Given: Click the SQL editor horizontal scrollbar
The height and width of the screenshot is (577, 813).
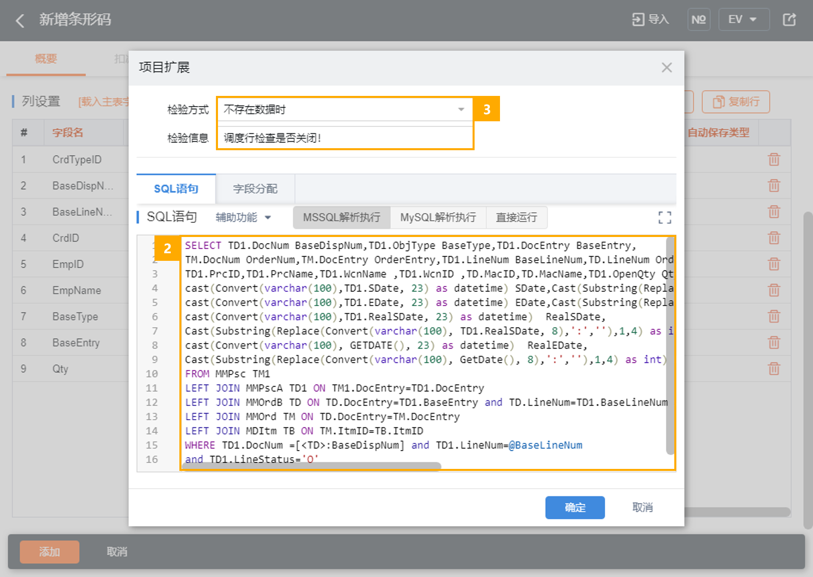Looking at the screenshot, I should (311, 466).
